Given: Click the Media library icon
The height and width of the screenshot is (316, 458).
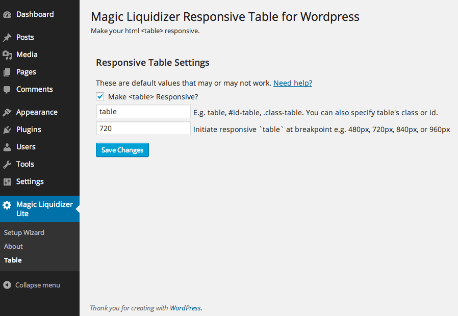Looking at the screenshot, I should pos(7,55).
